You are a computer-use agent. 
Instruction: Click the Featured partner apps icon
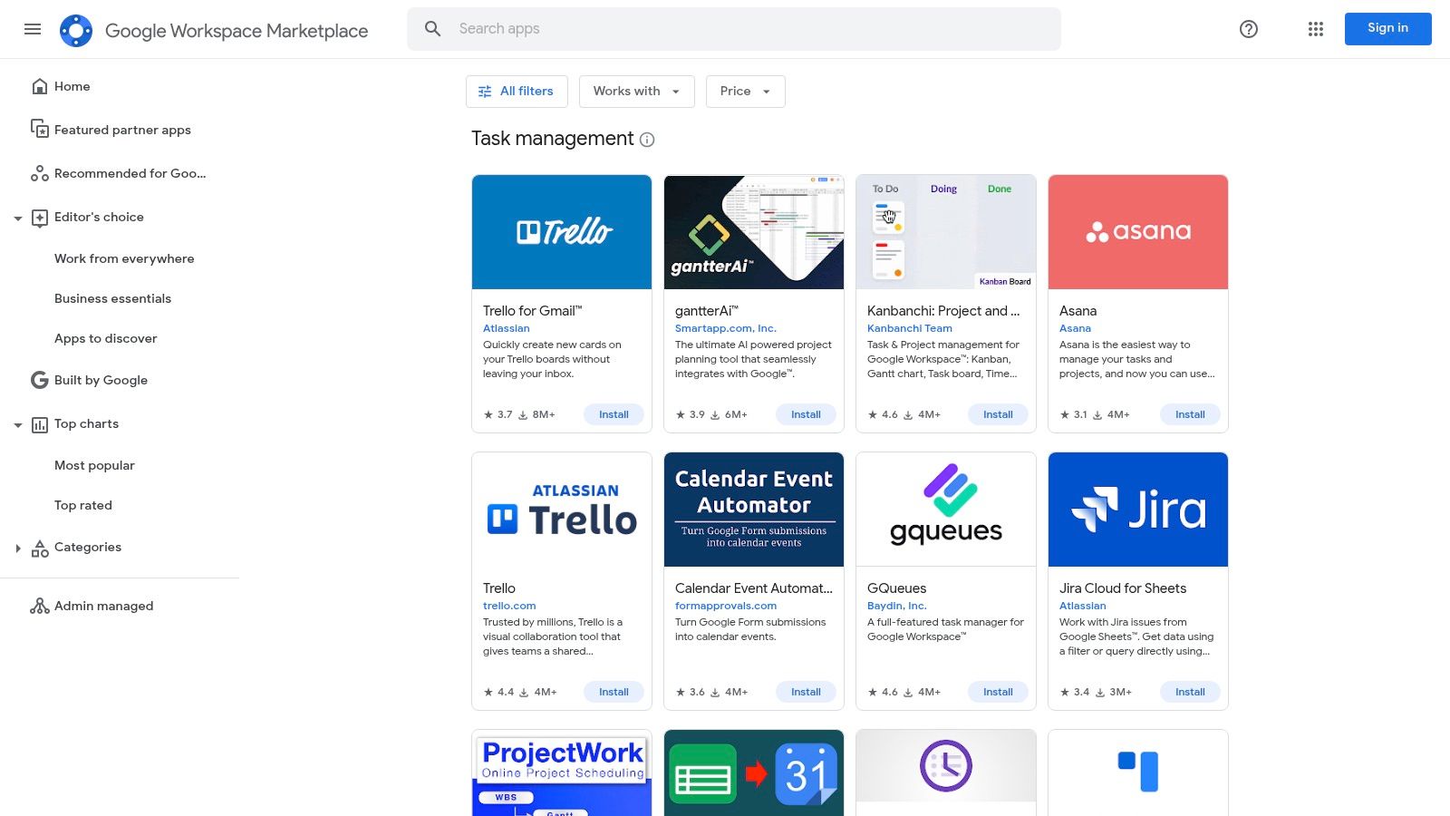[x=40, y=130]
